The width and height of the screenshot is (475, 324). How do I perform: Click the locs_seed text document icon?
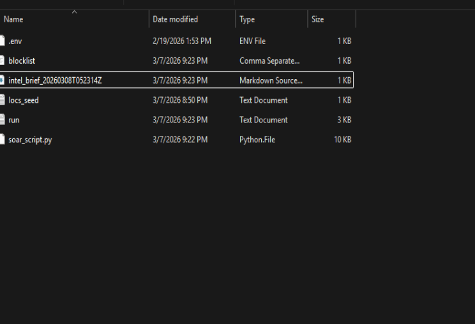[3, 100]
